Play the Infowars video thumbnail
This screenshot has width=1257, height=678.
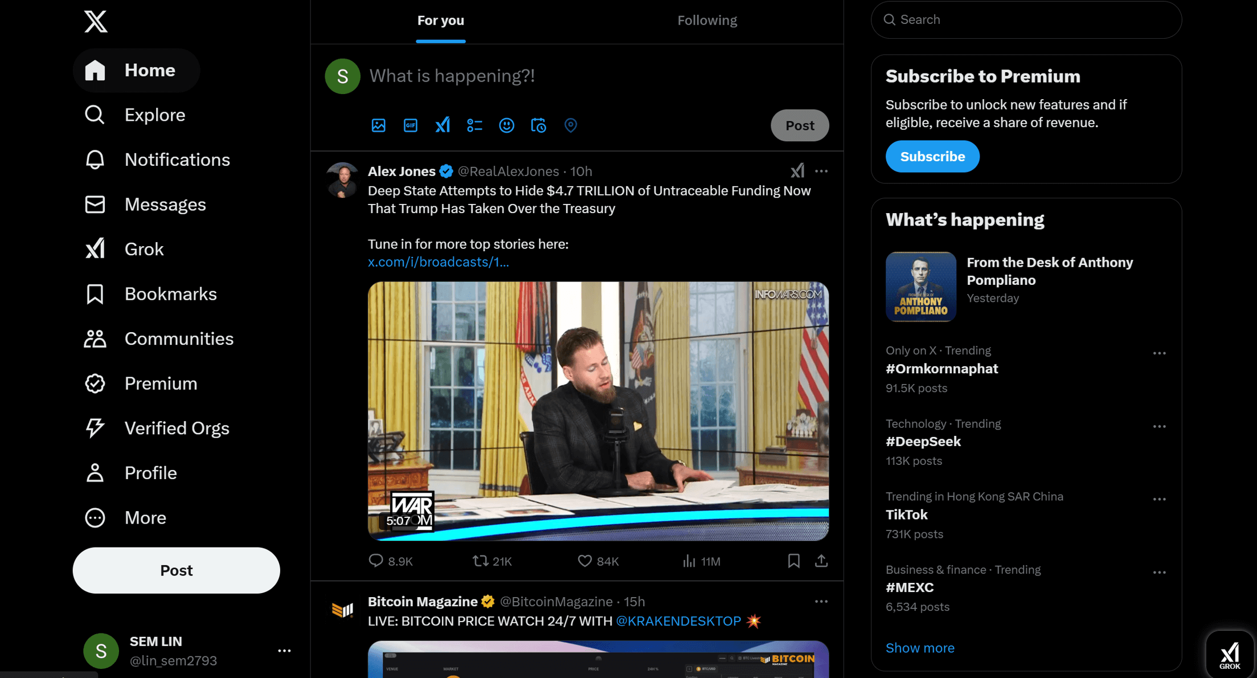tap(598, 411)
